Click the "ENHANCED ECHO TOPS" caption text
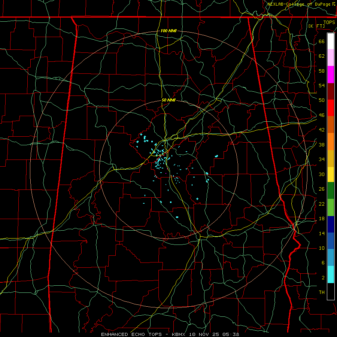Image resolution: width=337 pixels, height=337 pixels. tap(131, 334)
